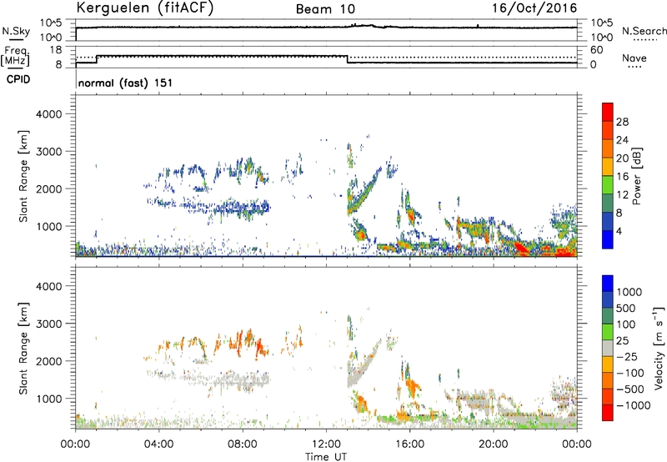Image resolution: width=667 pixels, height=462 pixels.
Task: Click the 'Slant Range [km]' label of power panel
Action: 23,176
